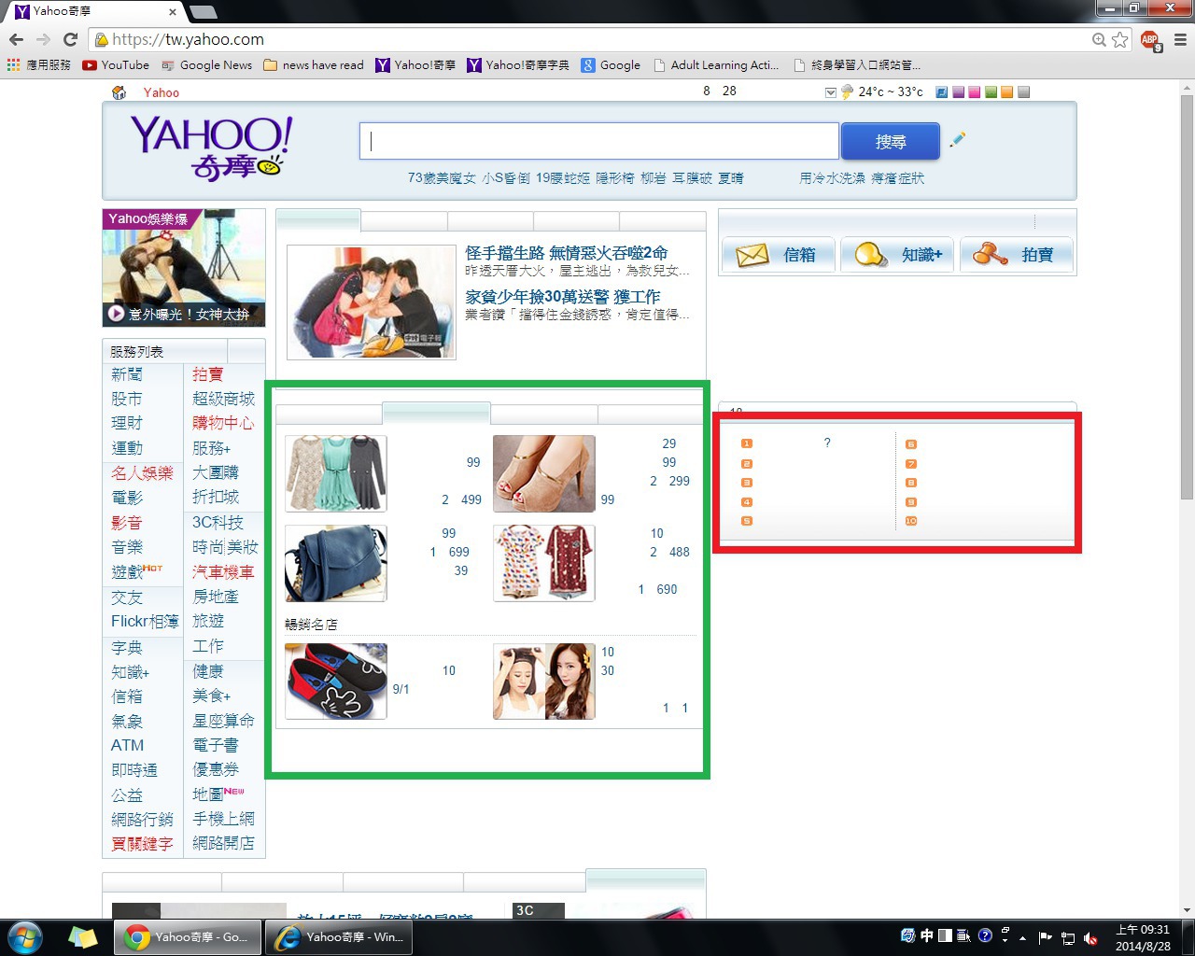Open the 拍賣 auction button

(1016, 254)
